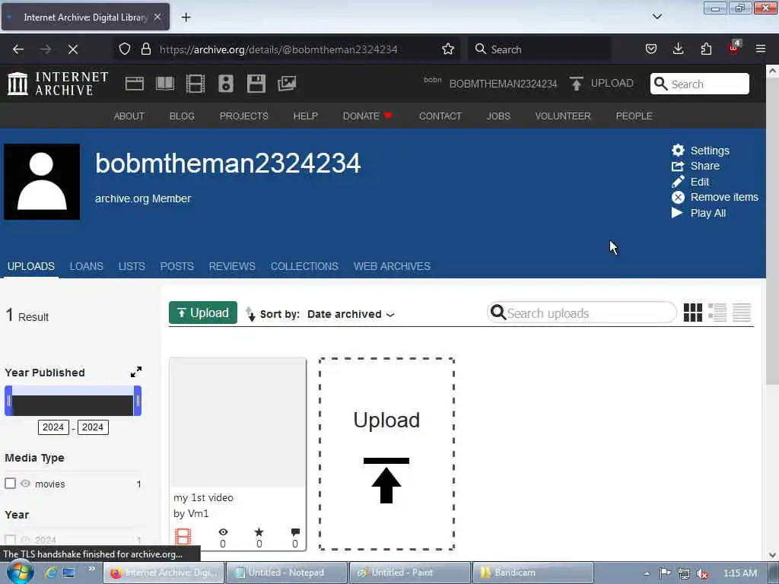Select the POSTS tab
This screenshot has height=584, width=779.
176,266
